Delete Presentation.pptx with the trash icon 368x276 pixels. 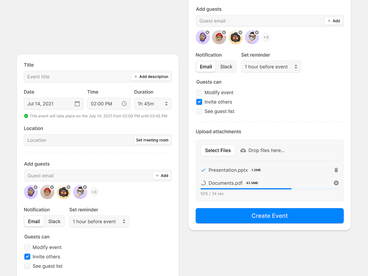point(336,170)
